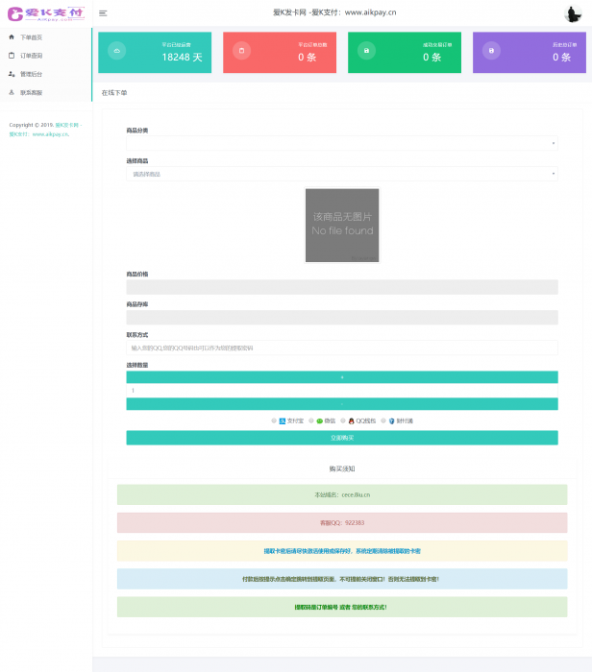Click the 爱K支付 logo
Screen dimensions: 592x672
click(x=46, y=13)
